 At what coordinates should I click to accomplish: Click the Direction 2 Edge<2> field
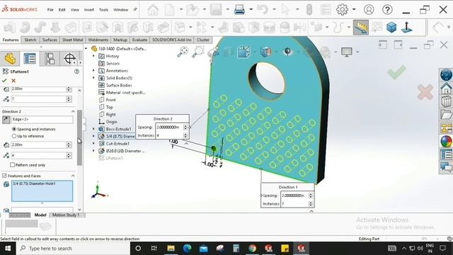pyautogui.click(x=42, y=120)
